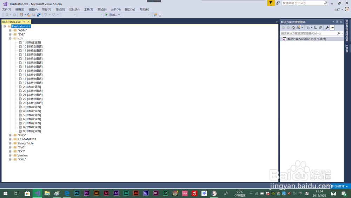Toggle auto-hide pin of Solution Explorer
The image size is (351, 198).
[337, 22]
